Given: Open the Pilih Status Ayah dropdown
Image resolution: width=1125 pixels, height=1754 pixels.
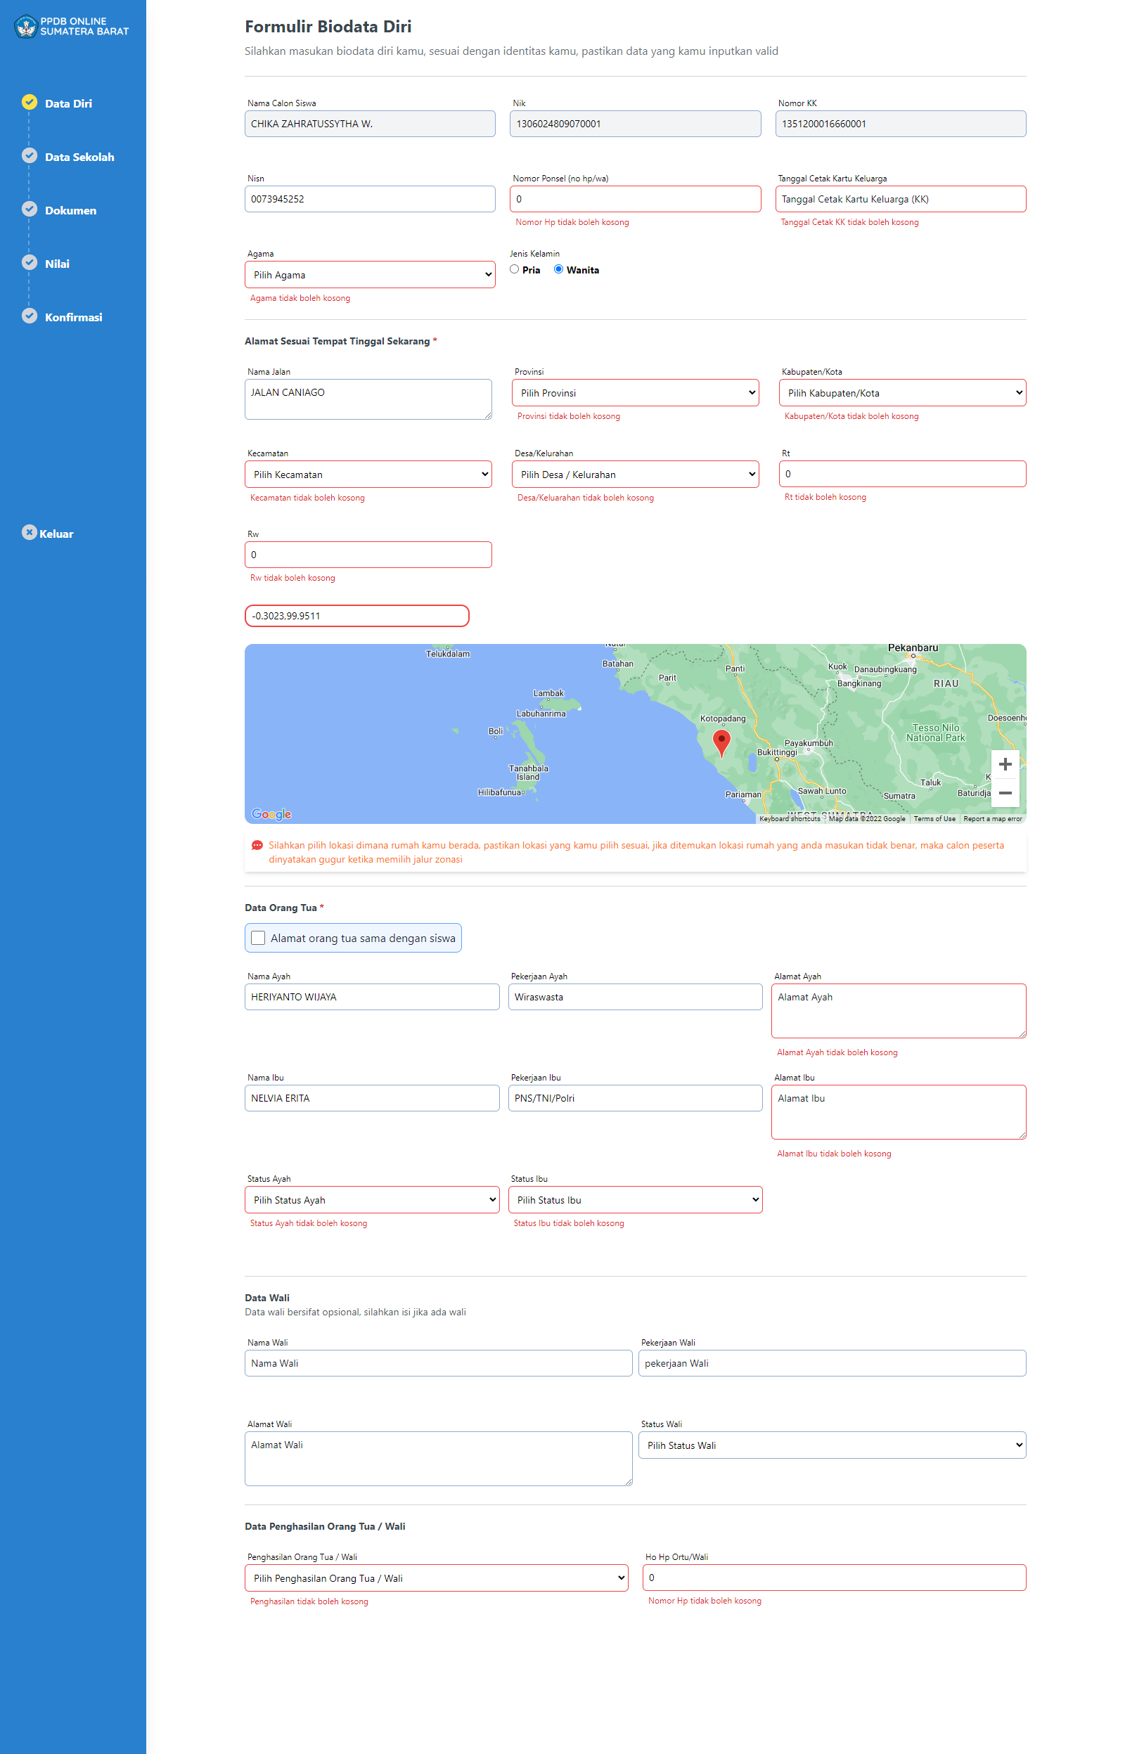Looking at the screenshot, I should (372, 1200).
